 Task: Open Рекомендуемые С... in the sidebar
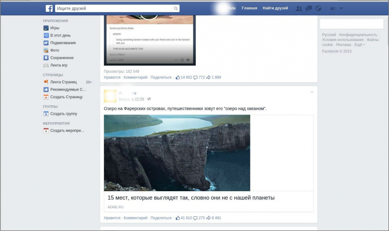pos(68,90)
